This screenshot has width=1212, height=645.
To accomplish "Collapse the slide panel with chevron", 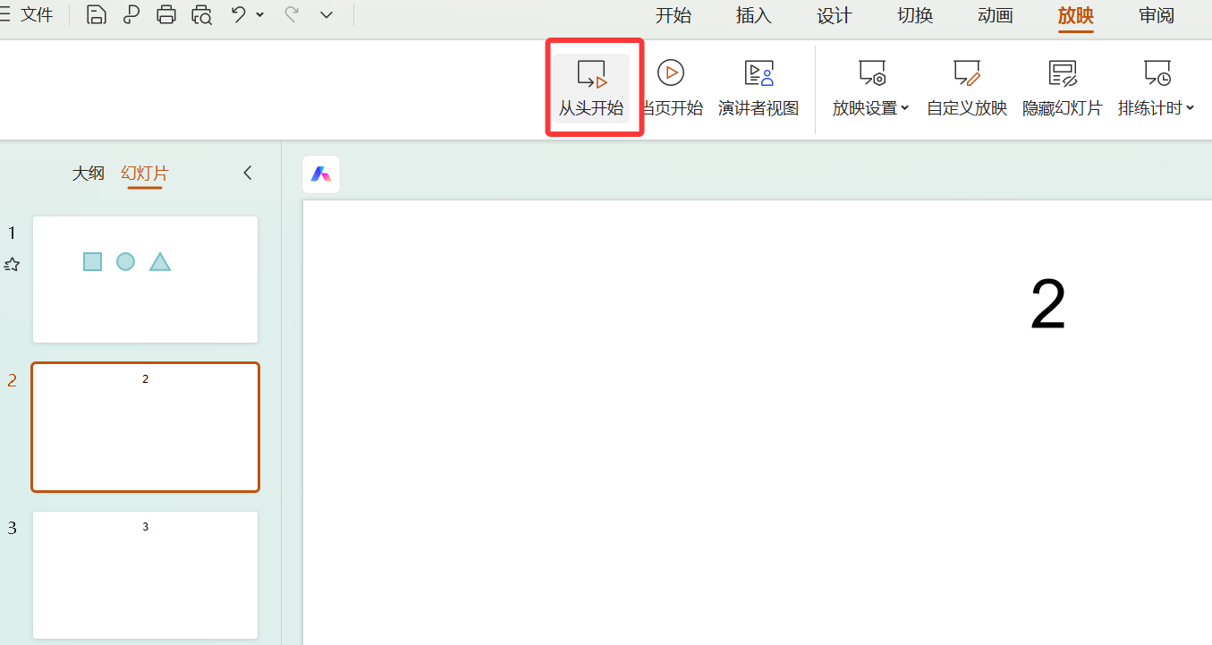I will coord(248,173).
